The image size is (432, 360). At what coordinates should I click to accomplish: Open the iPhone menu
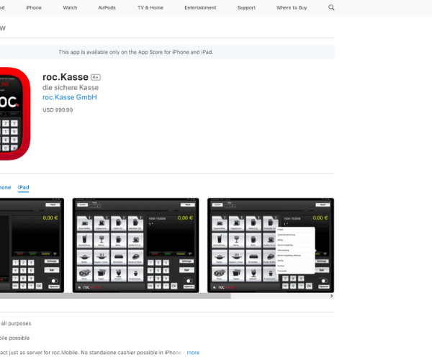[x=34, y=8]
